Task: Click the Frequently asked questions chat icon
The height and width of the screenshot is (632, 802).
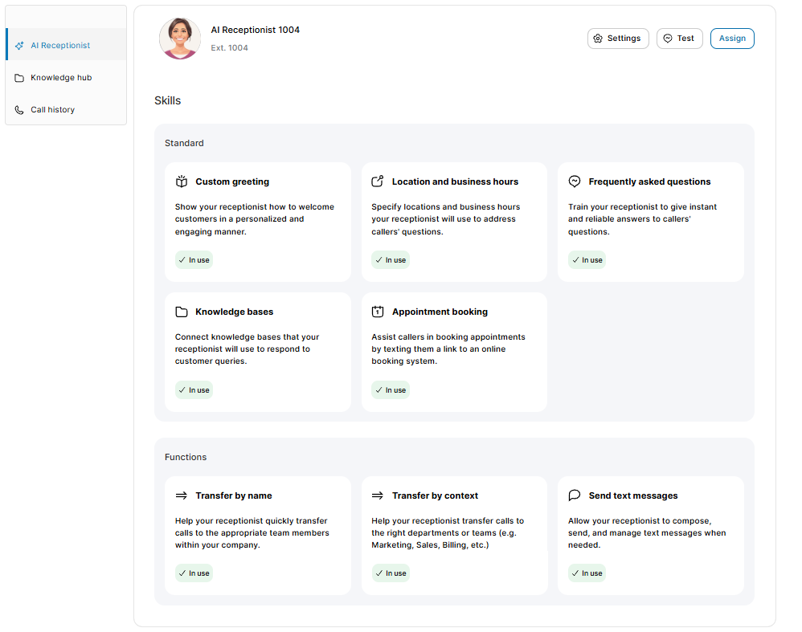Action: (x=574, y=181)
